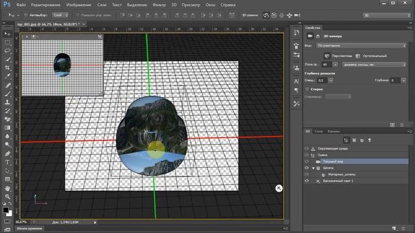
Task: Open the lens units dropdown
Action: 374,65
